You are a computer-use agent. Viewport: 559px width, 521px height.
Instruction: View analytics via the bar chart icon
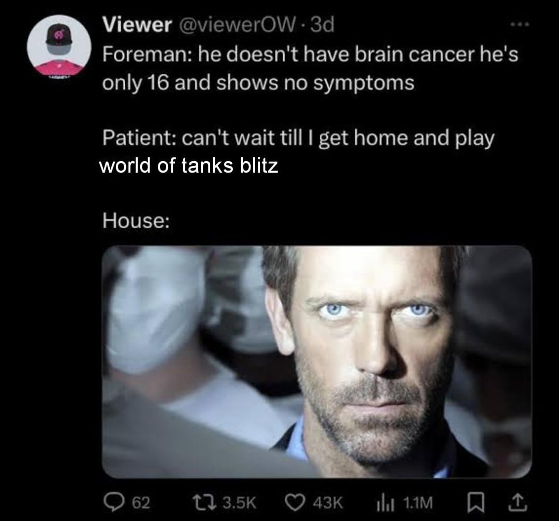pyautogui.click(x=386, y=503)
